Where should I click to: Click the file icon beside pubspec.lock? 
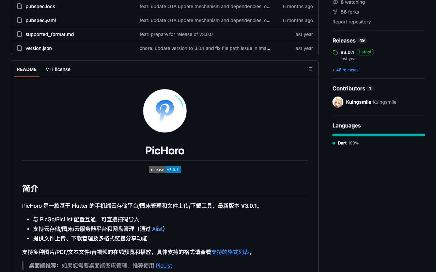[19, 6]
